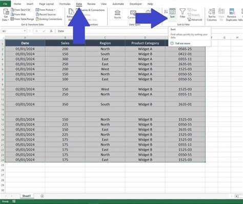Open the Help tab
This screenshot has height=204, width=243.
[150, 4]
